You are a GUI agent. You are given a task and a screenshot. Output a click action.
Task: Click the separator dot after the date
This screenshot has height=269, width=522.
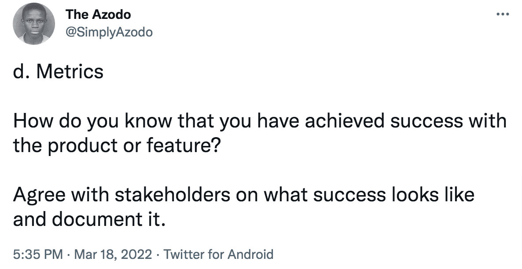[158, 254]
